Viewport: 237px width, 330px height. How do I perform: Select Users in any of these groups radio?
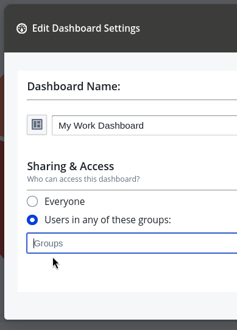pos(32,220)
